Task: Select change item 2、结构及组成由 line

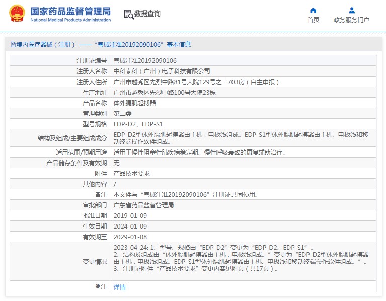Action: [241, 258]
